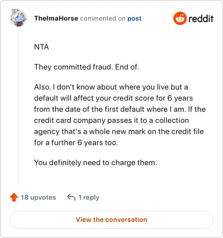
Task: Click 'They committed fraud. End of.' sentence
Action: (x=86, y=67)
